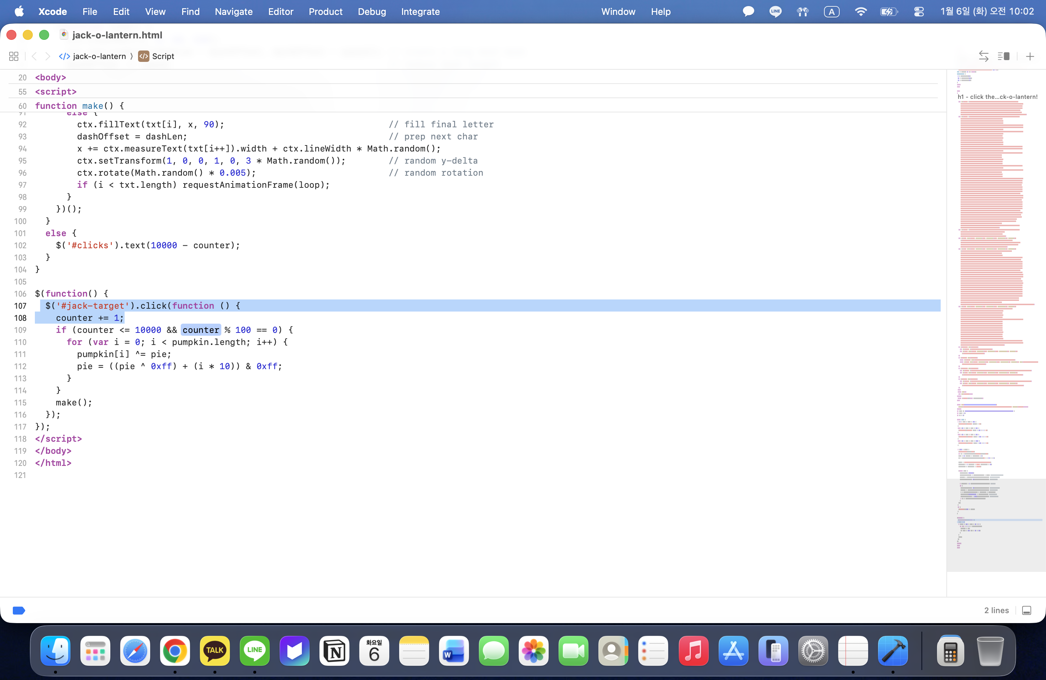Click the minimap h1 section label
Image resolution: width=1046 pixels, height=680 pixels.
pos(998,97)
